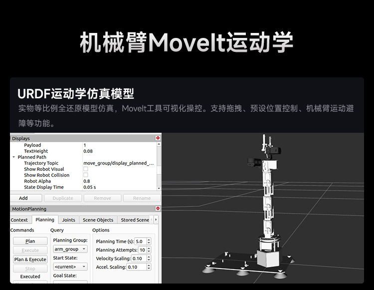Decrease Planning Time with the down arrow
The height and width of the screenshot is (290, 374).
tap(149, 243)
